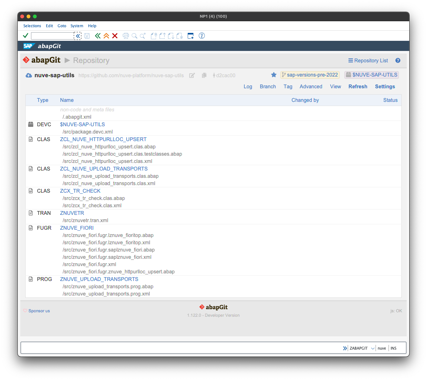
Task: Open repository Settings
Action: pyautogui.click(x=385, y=87)
